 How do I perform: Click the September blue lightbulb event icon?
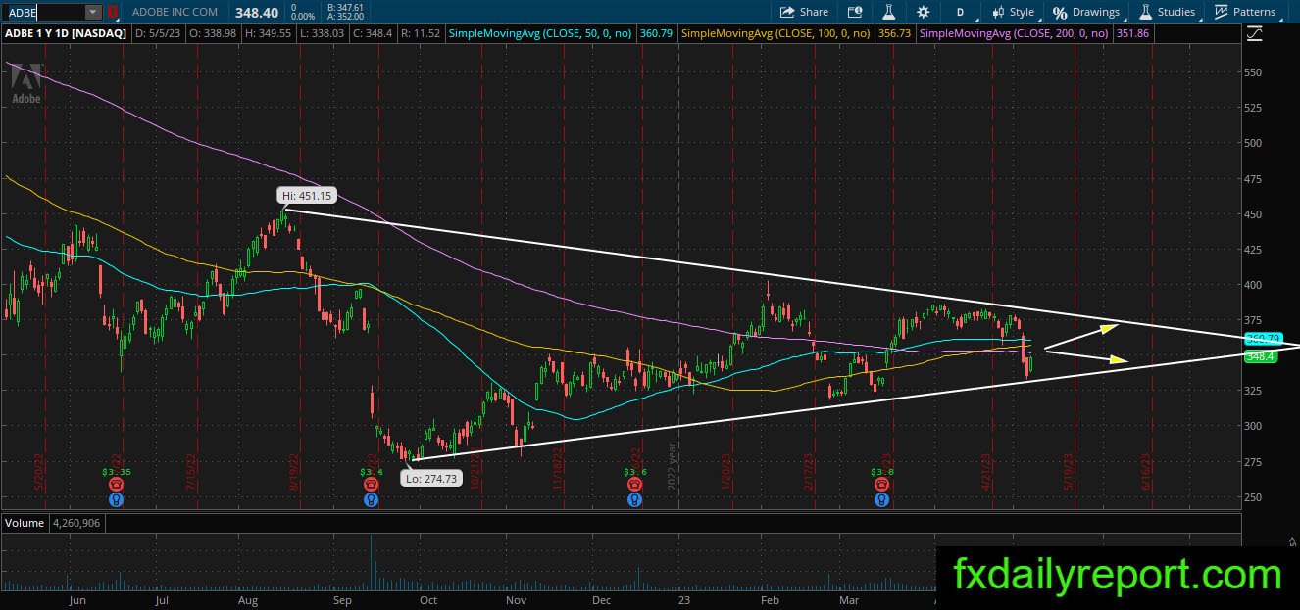372,499
